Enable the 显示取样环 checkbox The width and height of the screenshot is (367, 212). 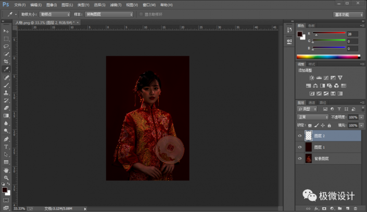point(141,14)
